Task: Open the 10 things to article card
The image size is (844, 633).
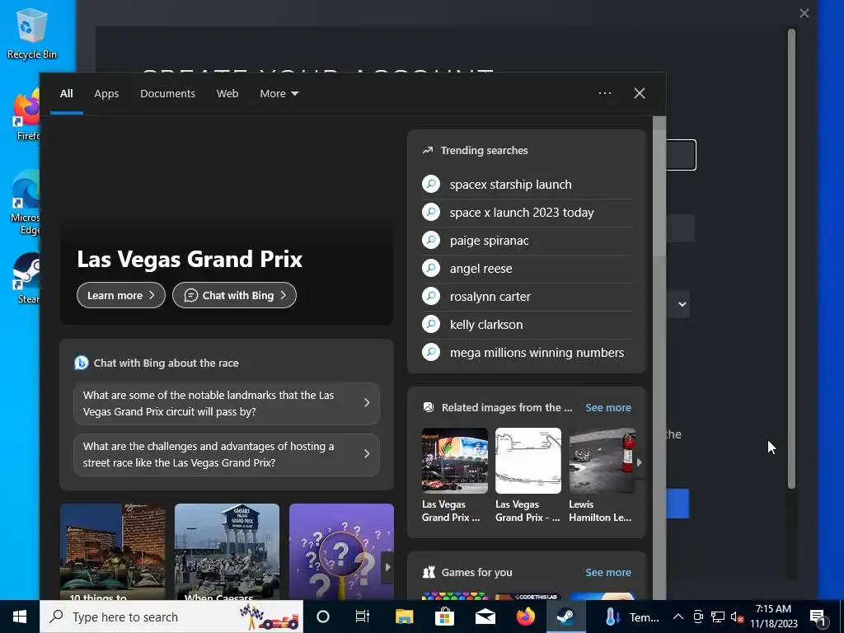Action: click(112, 551)
